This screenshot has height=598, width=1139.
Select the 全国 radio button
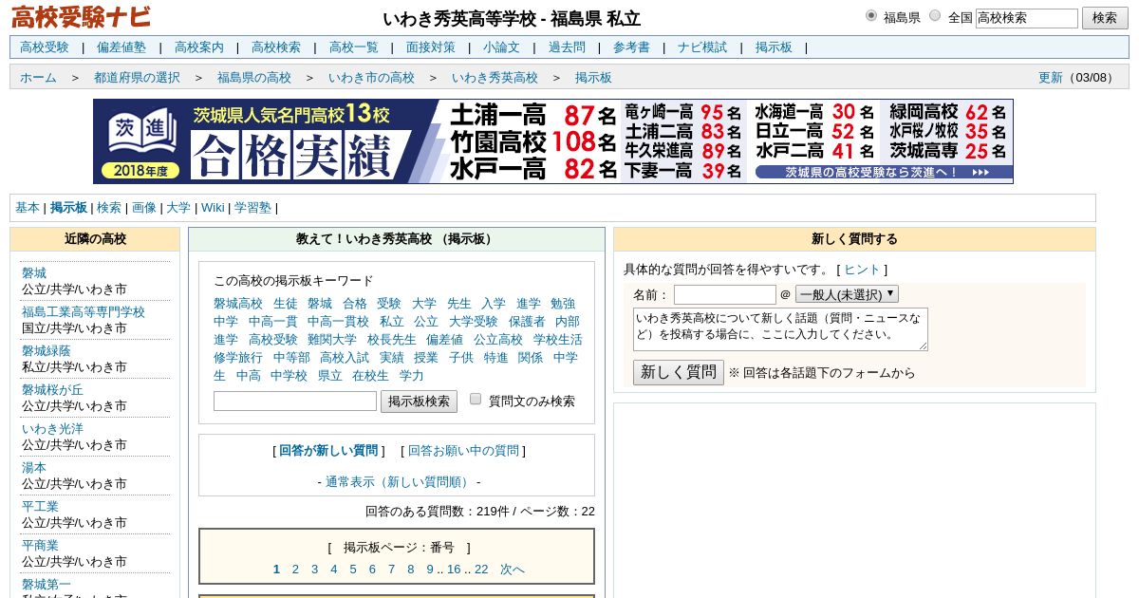point(935,15)
